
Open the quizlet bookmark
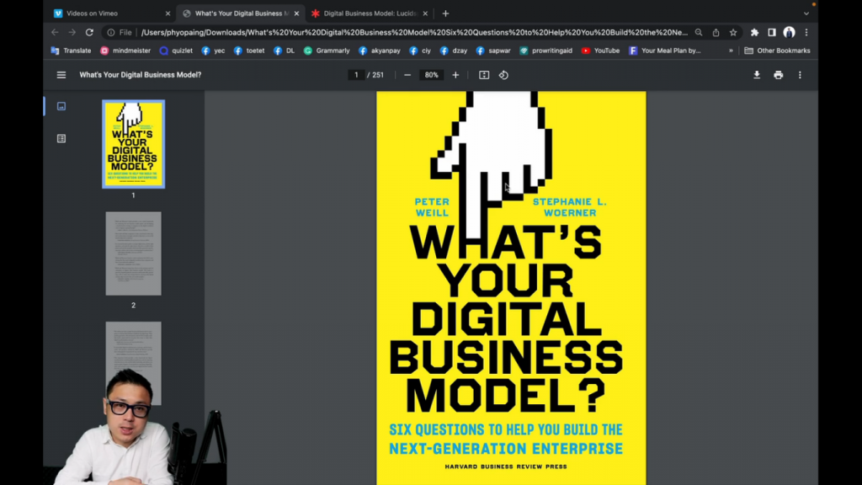pos(176,51)
